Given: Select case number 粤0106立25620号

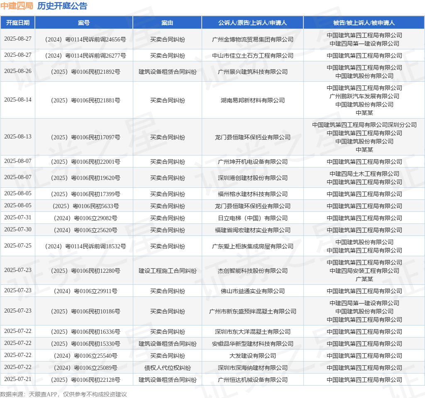Looking at the screenshot, I should pyautogui.click(x=85, y=231).
